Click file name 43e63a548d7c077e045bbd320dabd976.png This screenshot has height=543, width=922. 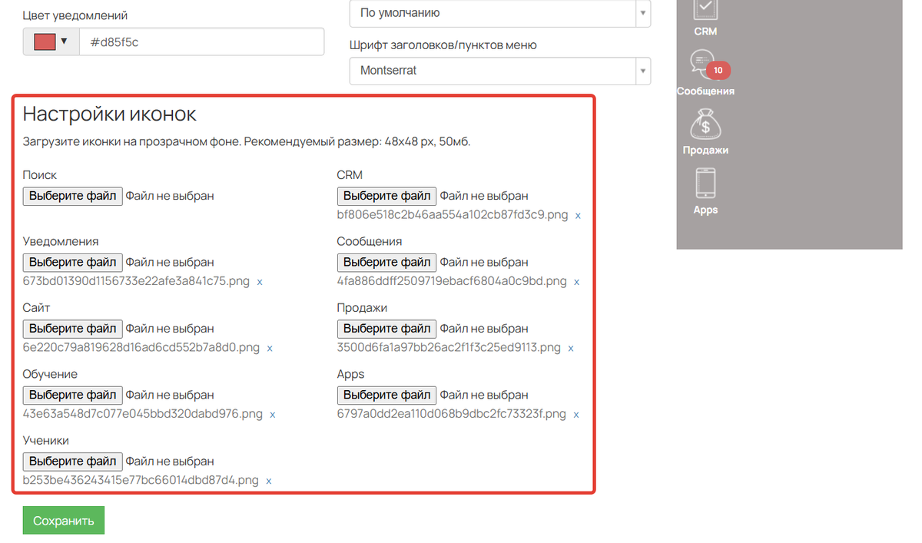[x=143, y=414]
